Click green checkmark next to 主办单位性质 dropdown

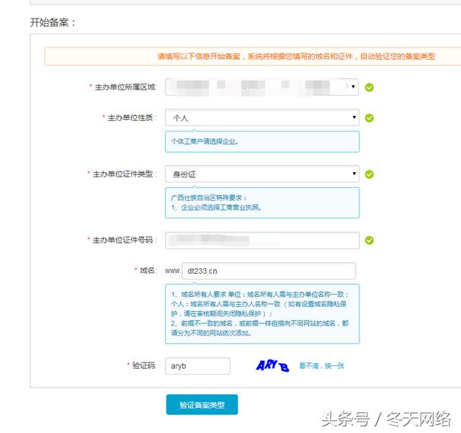tap(369, 117)
